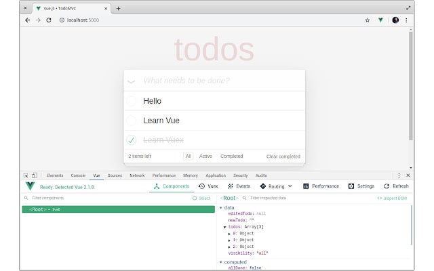Open the user profile avatar
This screenshot has height=271, width=434.
pyautogui.click(x=395, y=20)
